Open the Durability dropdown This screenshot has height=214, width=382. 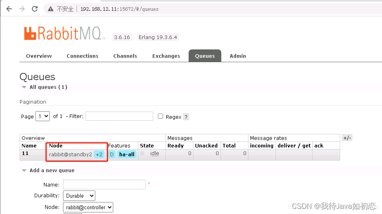tap(79, 196)
